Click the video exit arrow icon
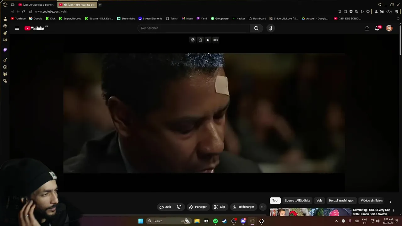 (200, 40)
